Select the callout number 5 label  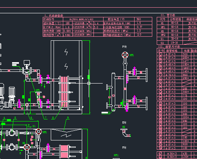(x=15, y=118)
